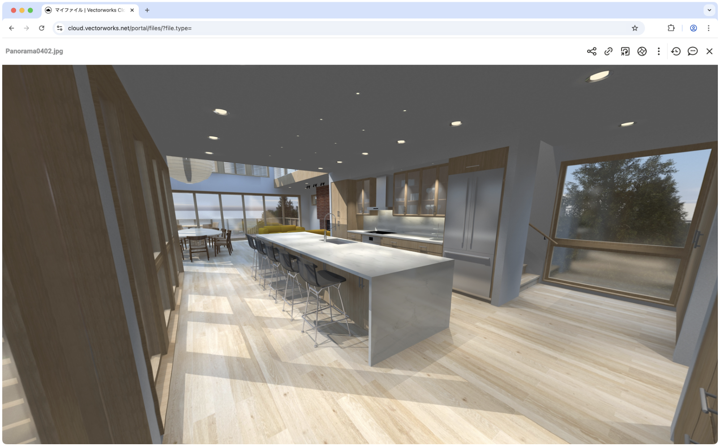The image size is (721, 446).
Task: Click the share icon in viewer toolbar
Action: pos(591,51)
